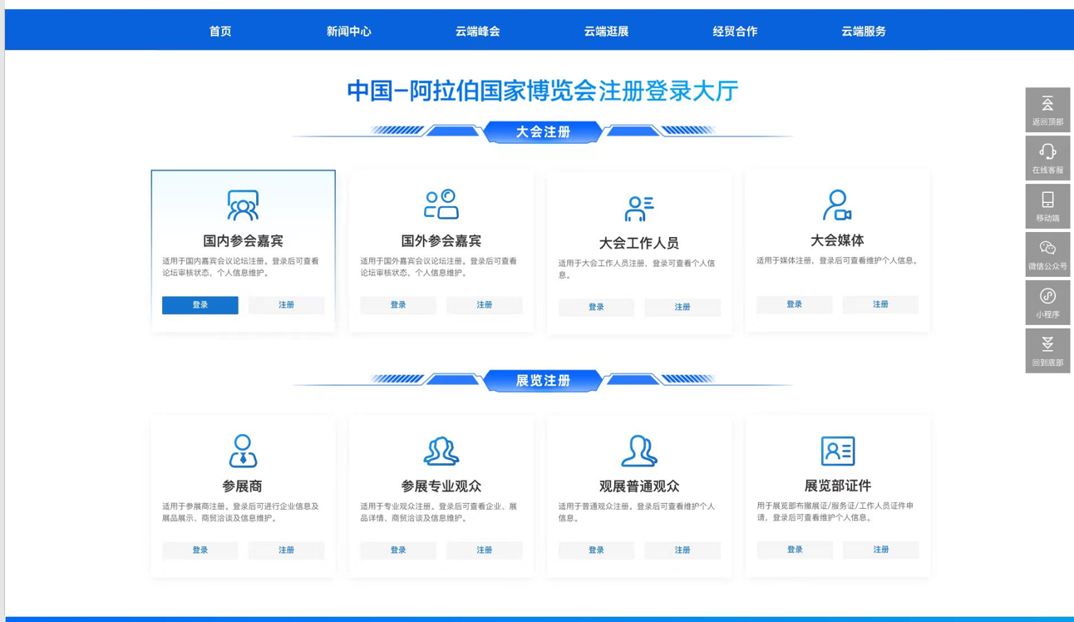Screen dimensions: 1074x622
Task: Click the 返回顶部 sidebar icon
Action: click(1047, 105)
